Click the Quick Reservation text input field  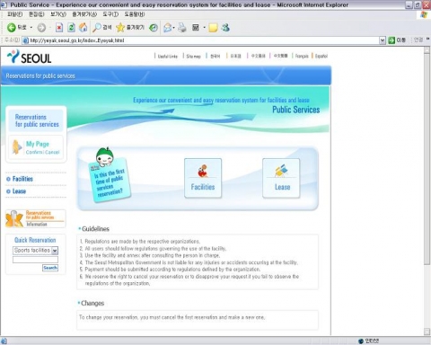[35, 260]
